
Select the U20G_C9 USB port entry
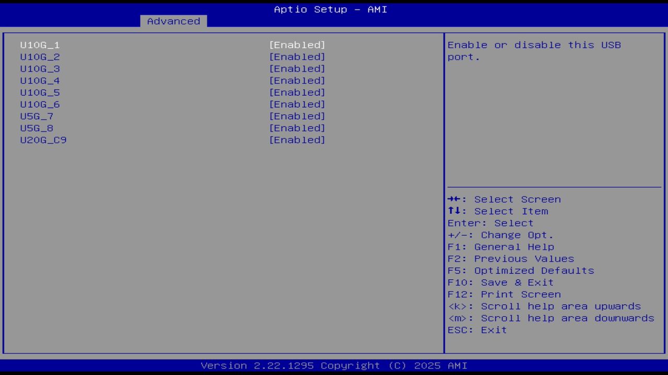coord(43,140)
